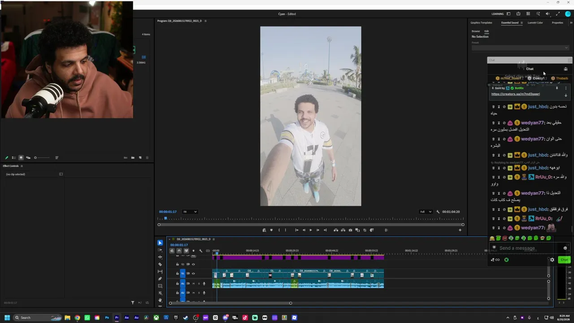Image resolution: width=574 pixels, height=323 pixels.
Task: Open the creators.sa link in chat
Action: coord(516,94)
